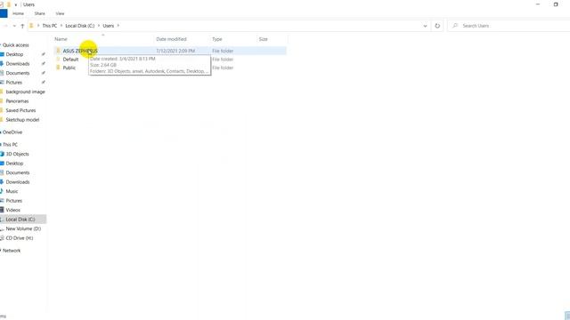Click This PC in address breadcrumb
Screen dimensions: 570x320
tap(50, 26)
